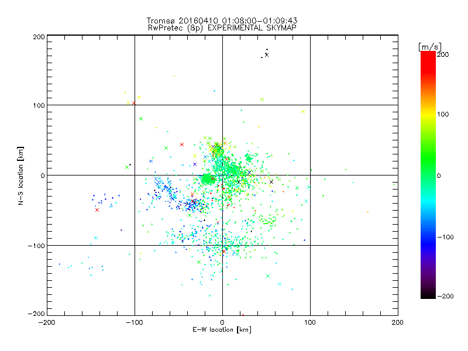Click the black X marker above the 100 km gridline

coord(267,55)
